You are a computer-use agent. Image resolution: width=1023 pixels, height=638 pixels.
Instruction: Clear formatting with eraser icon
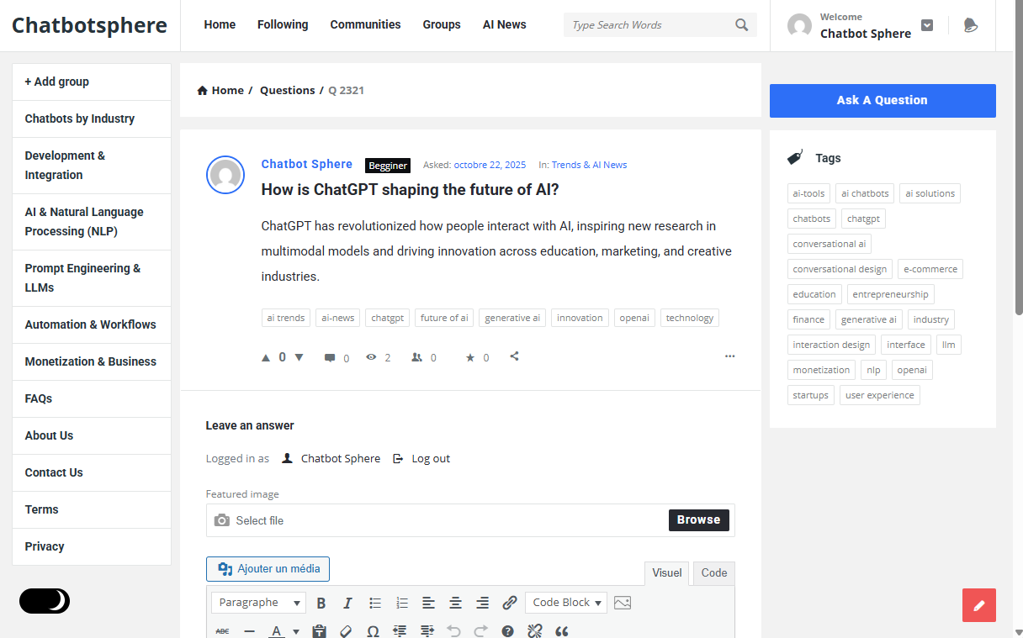coord(346,630)
